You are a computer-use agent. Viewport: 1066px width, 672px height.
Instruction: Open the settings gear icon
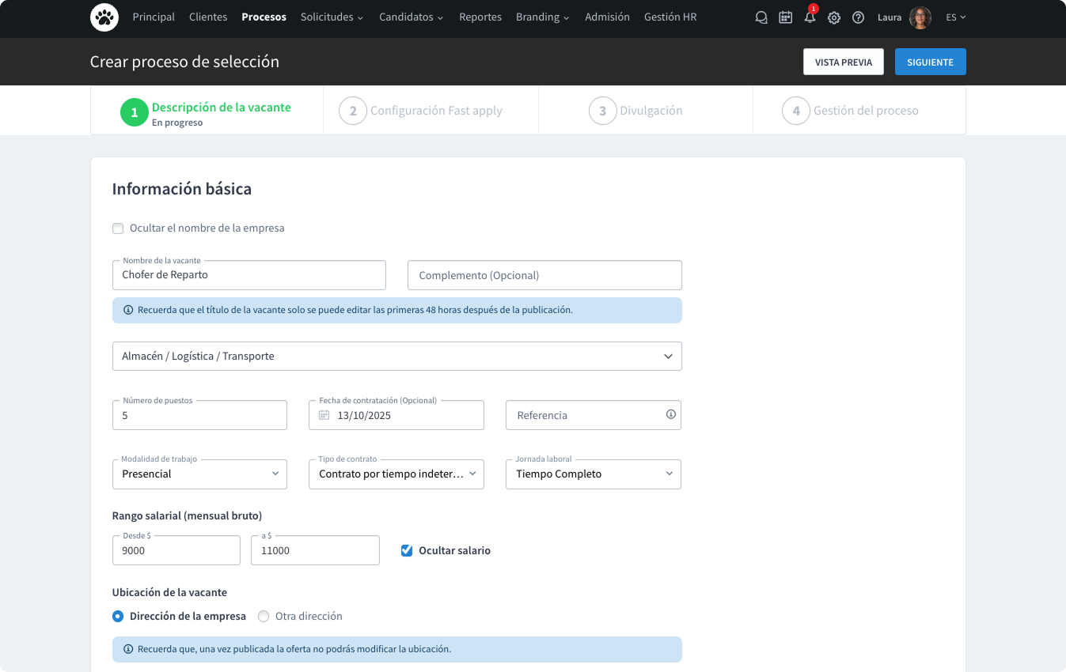pyautogui.click(x=834, y=17)
